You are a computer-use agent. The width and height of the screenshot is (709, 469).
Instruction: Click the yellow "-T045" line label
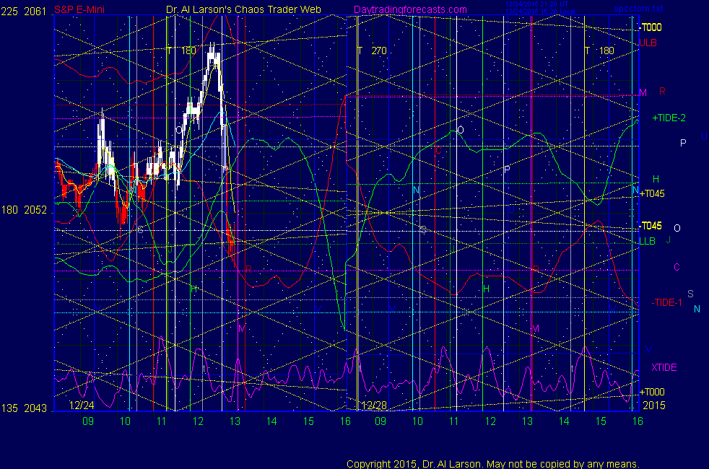[651, 226]
